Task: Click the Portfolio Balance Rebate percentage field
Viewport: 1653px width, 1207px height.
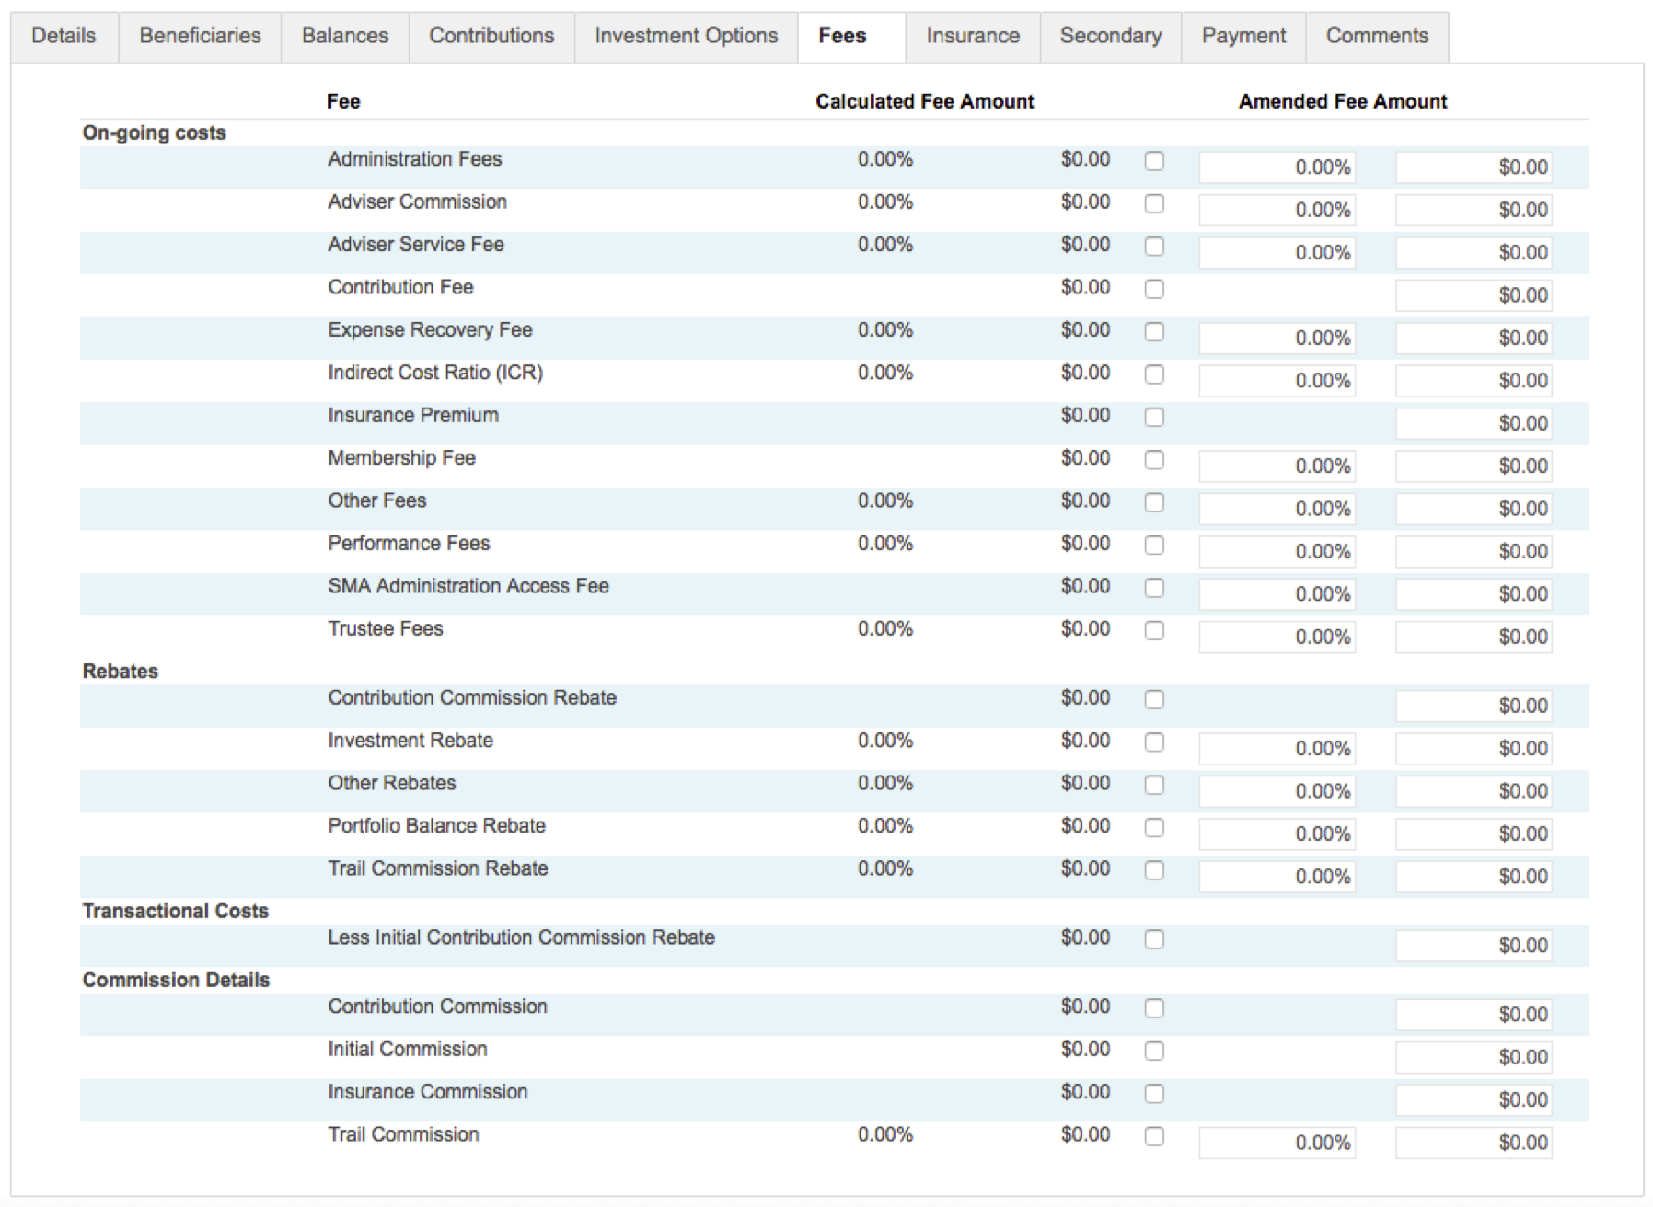Action: click(1277, 834)
